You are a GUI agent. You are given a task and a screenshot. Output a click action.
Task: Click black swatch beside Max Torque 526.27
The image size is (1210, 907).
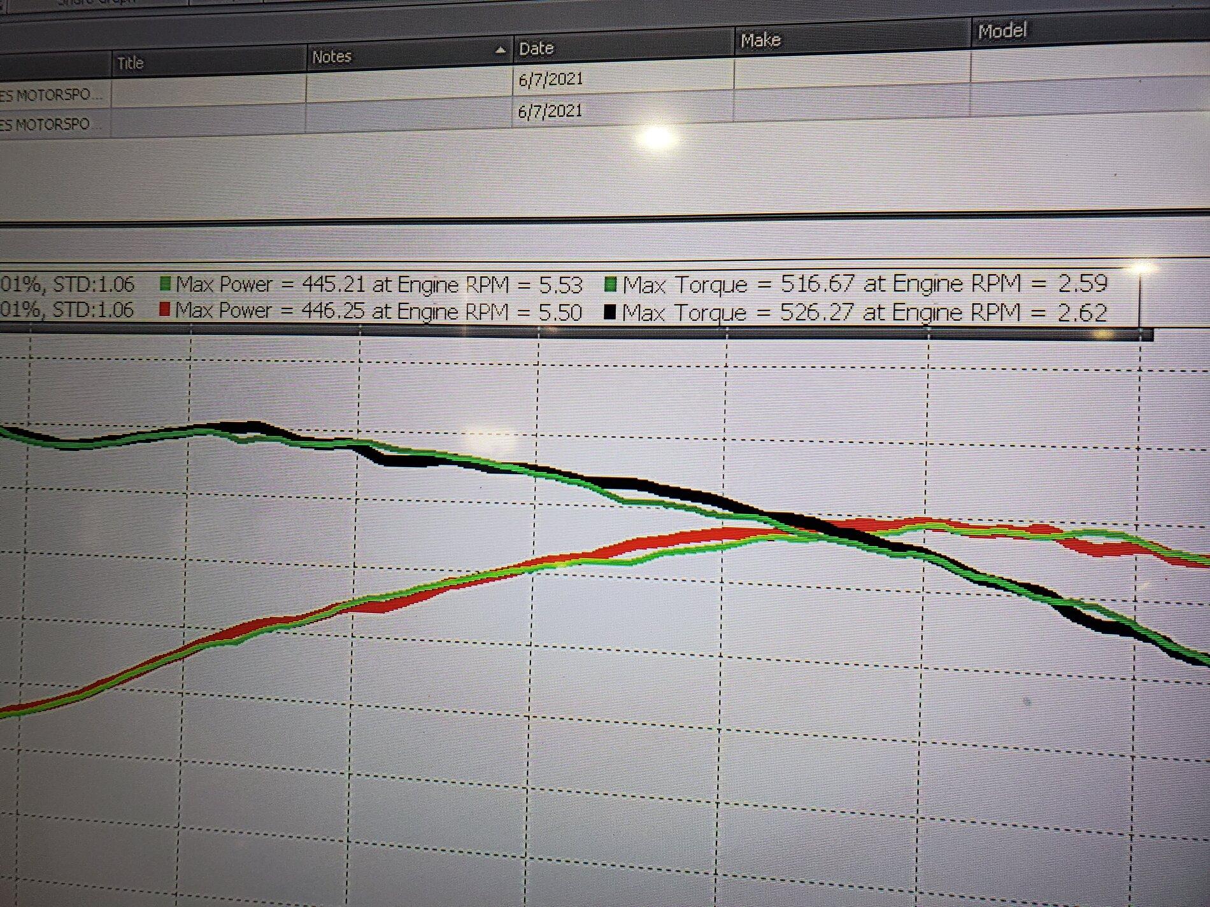[609, 312]
